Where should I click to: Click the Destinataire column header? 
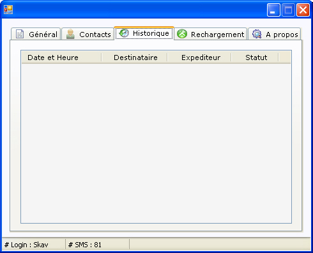(135, 57)
